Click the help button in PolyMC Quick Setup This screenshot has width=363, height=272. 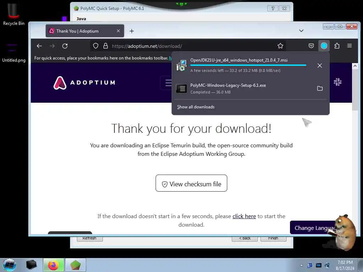pos(273,8)
